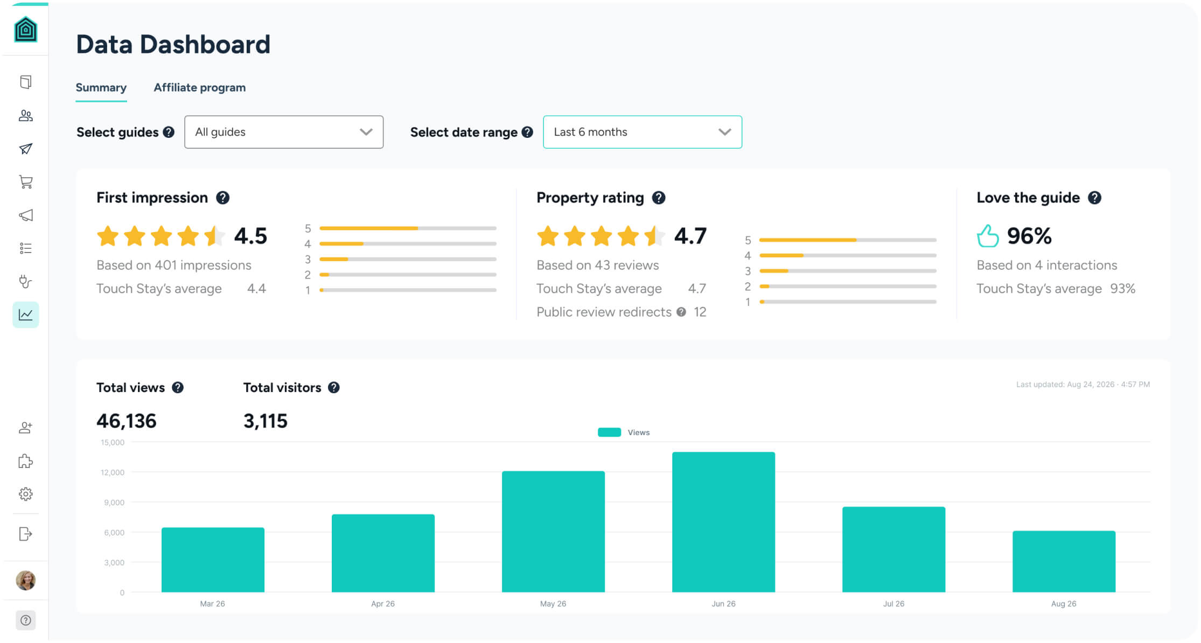Viewport: 1201px width, 643px height.
Task: Click "Based on 43 reviews" text
Action: (598, 265)
